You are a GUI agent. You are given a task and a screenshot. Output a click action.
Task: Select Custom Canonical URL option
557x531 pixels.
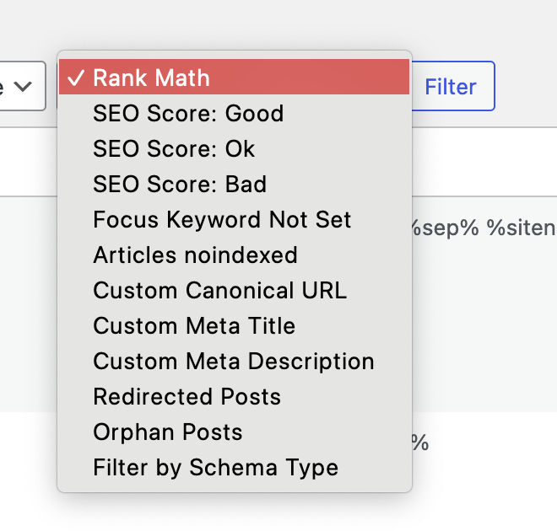click(x=234, y=290)
